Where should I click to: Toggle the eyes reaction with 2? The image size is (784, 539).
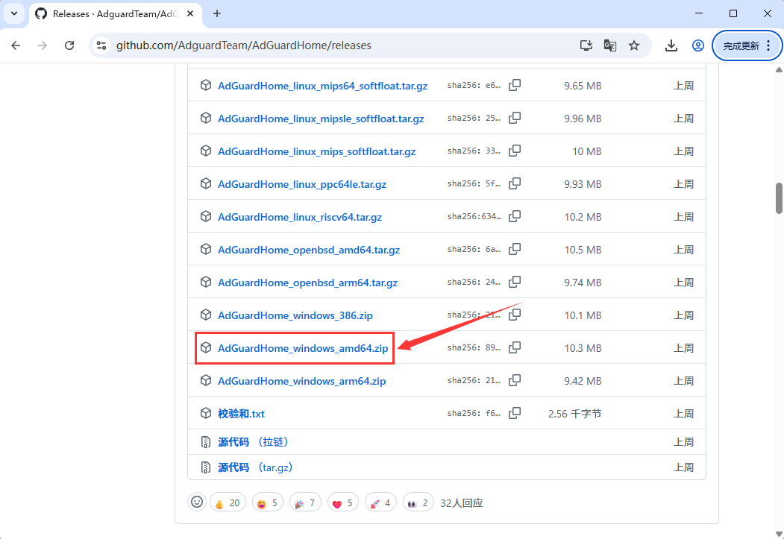tap(418, 502)
